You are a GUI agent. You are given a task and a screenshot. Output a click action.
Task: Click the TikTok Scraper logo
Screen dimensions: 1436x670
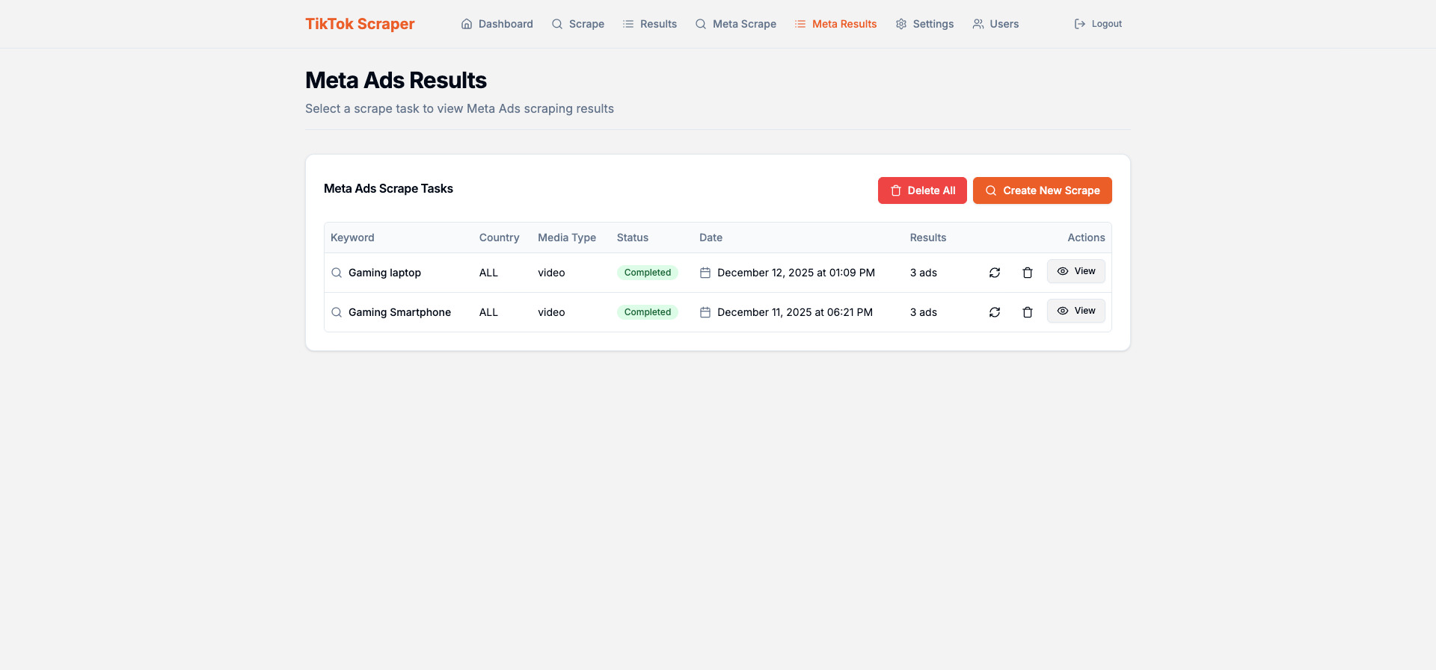pos(360,24)
